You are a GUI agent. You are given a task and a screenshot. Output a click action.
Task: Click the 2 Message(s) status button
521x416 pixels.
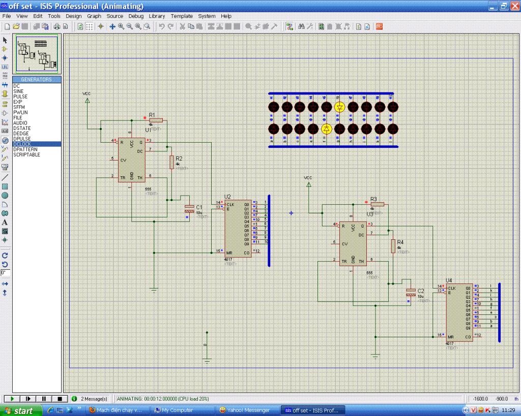tap(91, 399)
